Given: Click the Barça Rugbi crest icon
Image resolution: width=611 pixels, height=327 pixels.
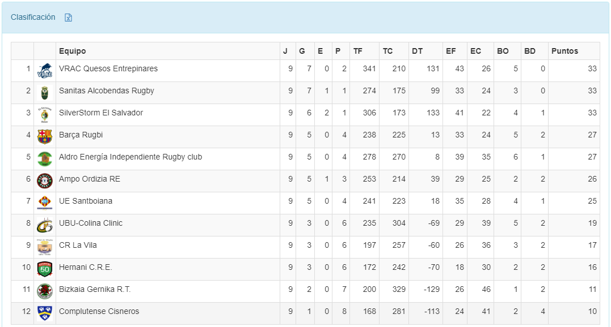Looking at the screenshot, I should coord(44,137).
